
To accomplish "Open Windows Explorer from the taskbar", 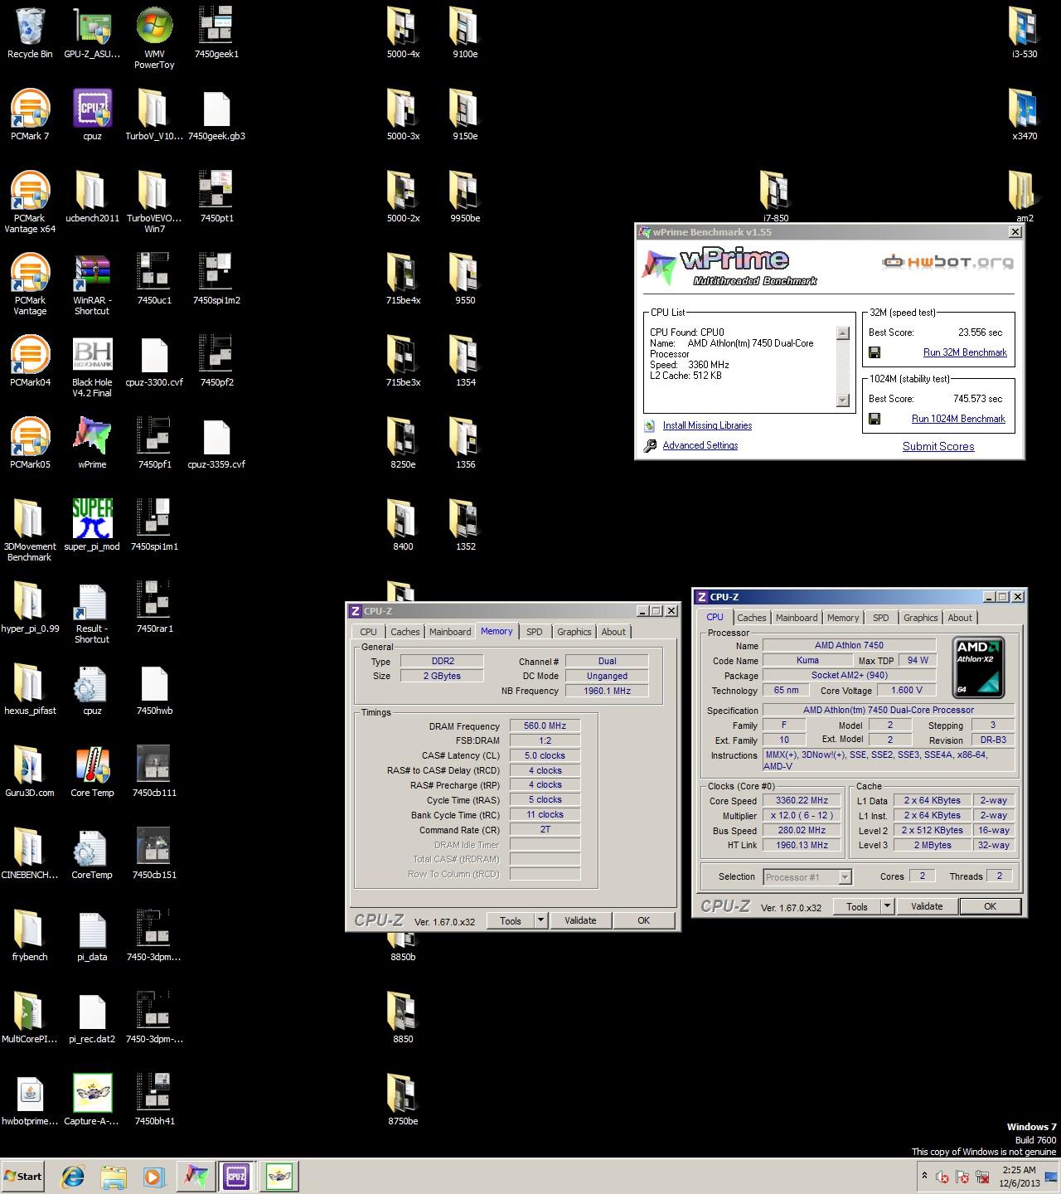I will coord(114,1176).
